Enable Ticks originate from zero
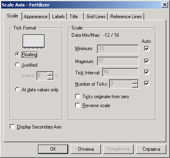Screen dimensions: 170x158 [x=78, y=97]
